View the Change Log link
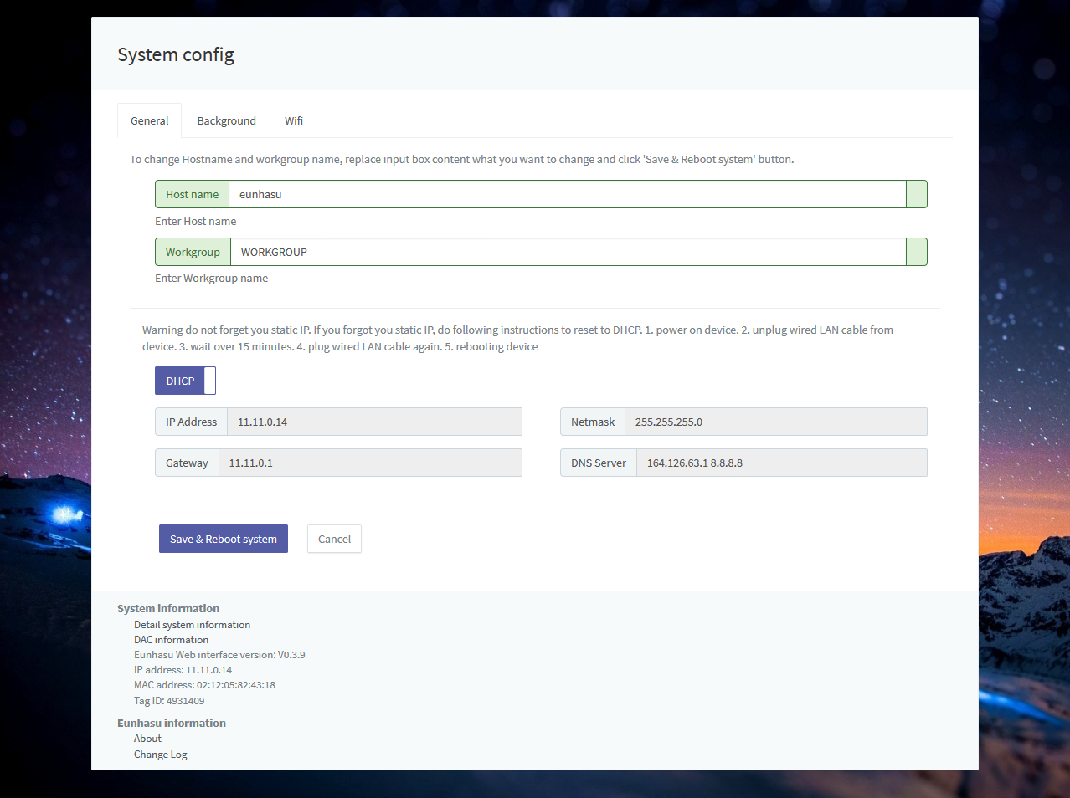Viewport: 1070px width, 798px height. (x=160, y=755)
